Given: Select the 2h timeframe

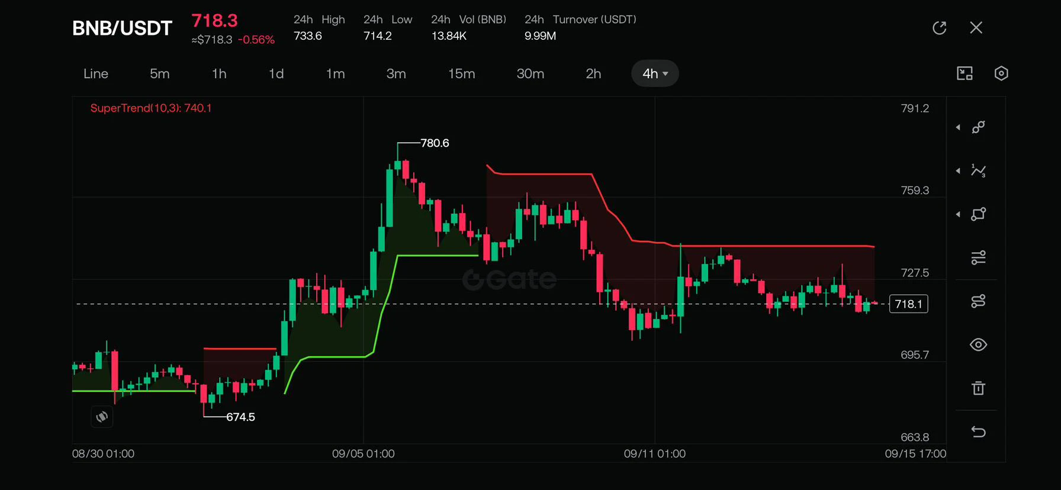Looking at the screenshot, I should click(593, 73).
